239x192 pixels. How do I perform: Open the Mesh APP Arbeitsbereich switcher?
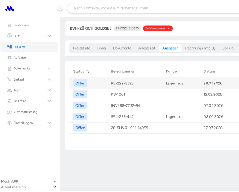click(29, 184)
